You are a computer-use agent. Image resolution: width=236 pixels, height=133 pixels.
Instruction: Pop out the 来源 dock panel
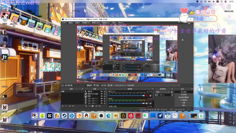[x=106, y=89]
